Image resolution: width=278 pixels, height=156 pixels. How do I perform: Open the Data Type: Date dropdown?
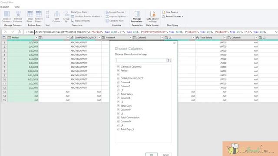(x=80, y=12)
